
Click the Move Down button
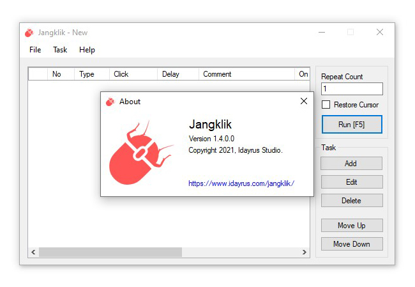point(352,244)
